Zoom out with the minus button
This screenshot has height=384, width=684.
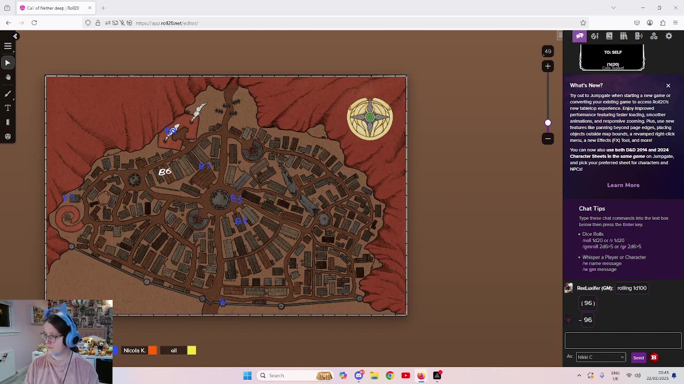548,139
